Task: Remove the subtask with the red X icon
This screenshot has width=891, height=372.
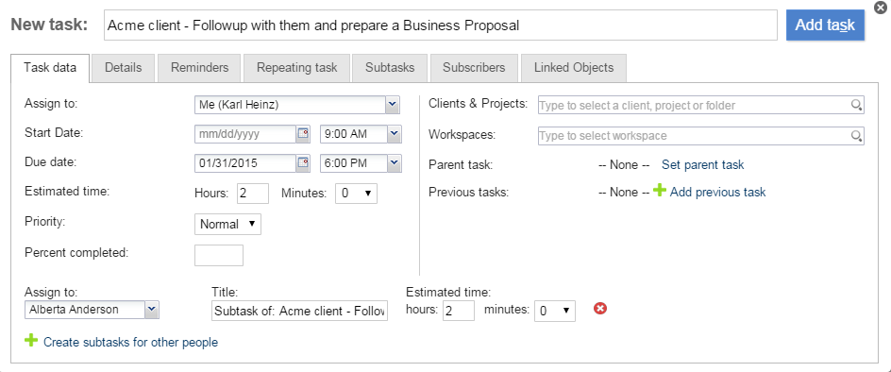Action: click(600, 309)
